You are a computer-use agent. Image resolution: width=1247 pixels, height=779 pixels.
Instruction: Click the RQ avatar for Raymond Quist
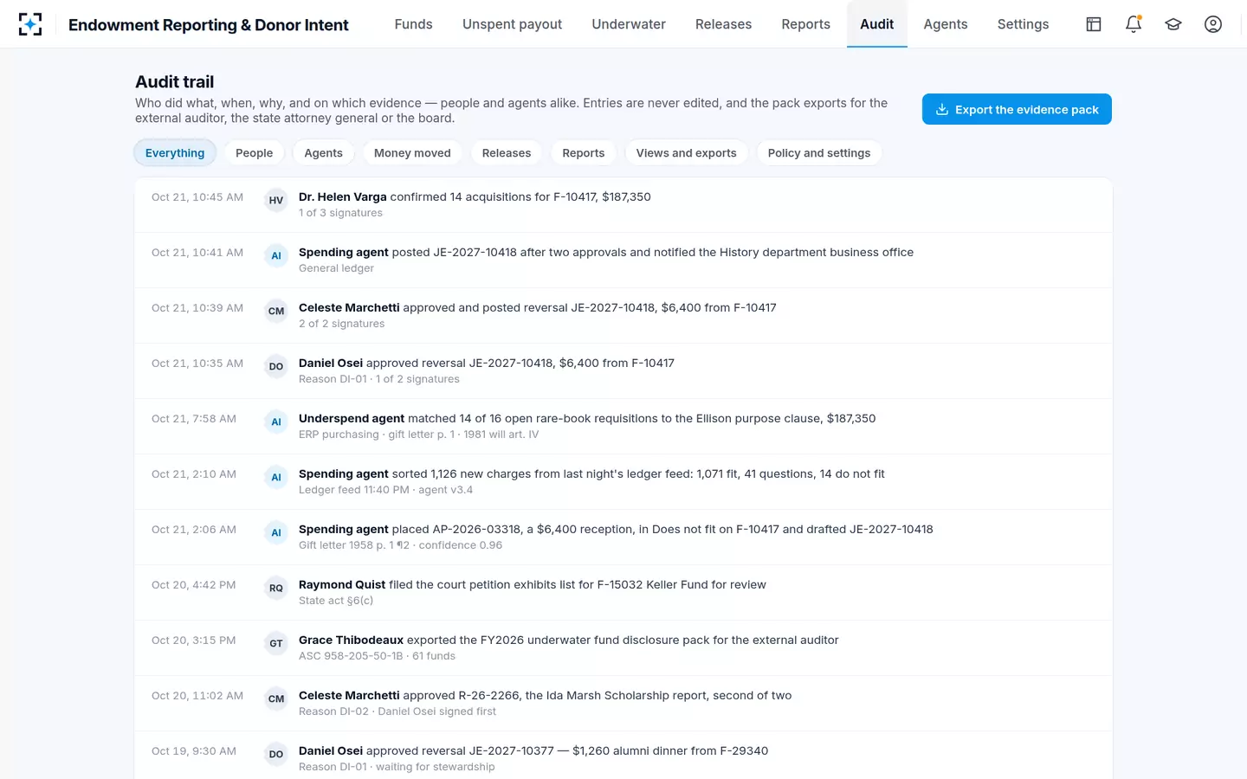click(276, 588)
